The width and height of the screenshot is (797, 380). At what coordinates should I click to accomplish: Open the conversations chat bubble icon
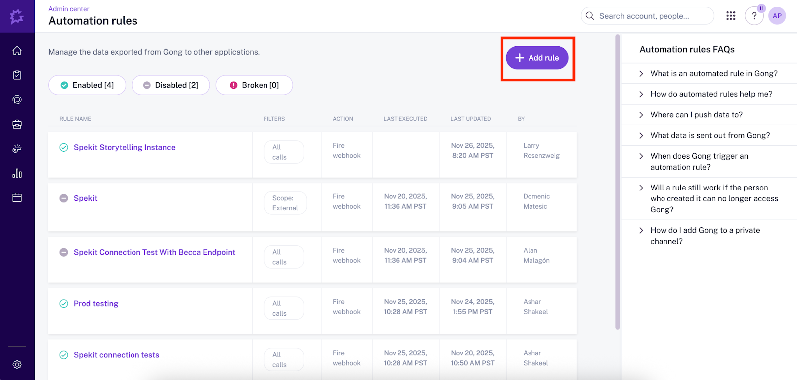point(17,100)
